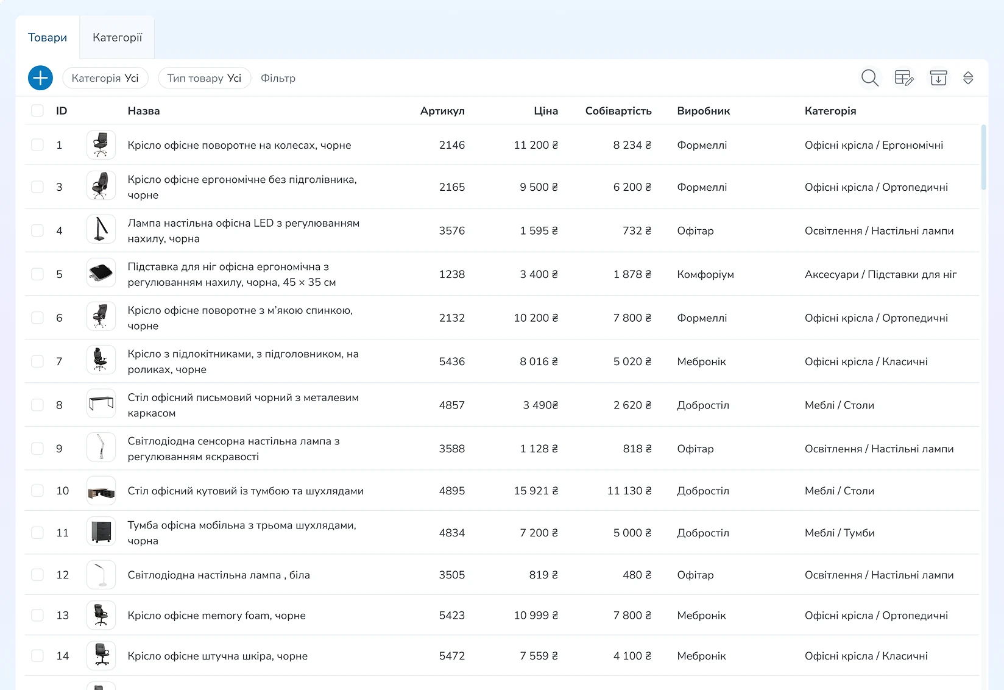Image resolution: width=1004 pixels, height=690 pixels.
Task: Check the box for product ID 1
Action: coord(37,145)
